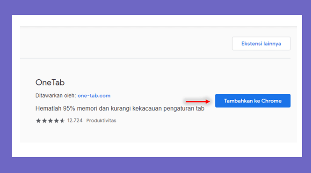Click the half-filled fifth rating star
311x173 pixels.
point(62,120)
